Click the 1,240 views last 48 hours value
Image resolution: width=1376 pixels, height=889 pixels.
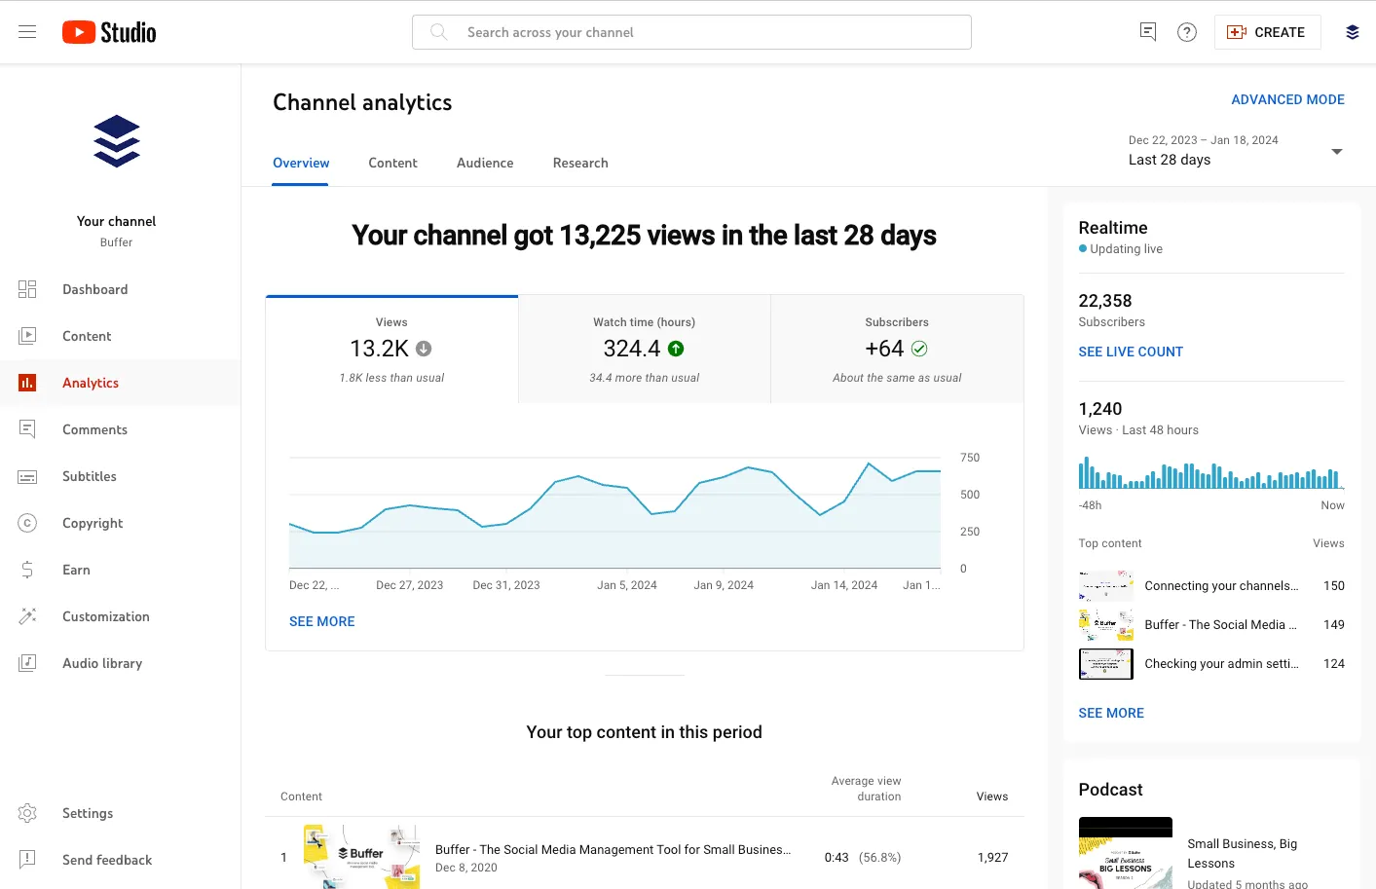pyautogui.click(x=1100, y=409)
